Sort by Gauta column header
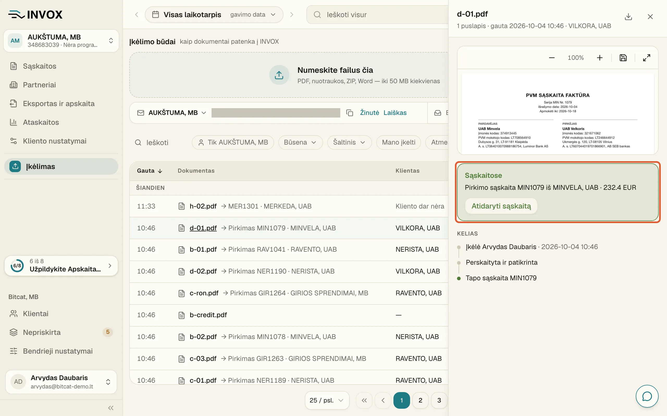The height and width of the screenshot is (416, 667). (x=150, y=171)
